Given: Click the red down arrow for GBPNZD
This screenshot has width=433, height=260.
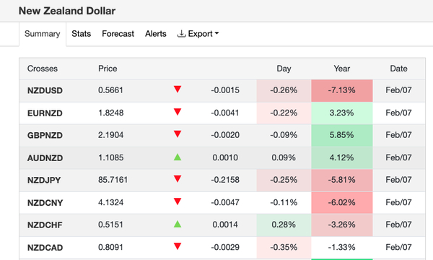Looking at the screenshot, I should (x=178, y=134).
